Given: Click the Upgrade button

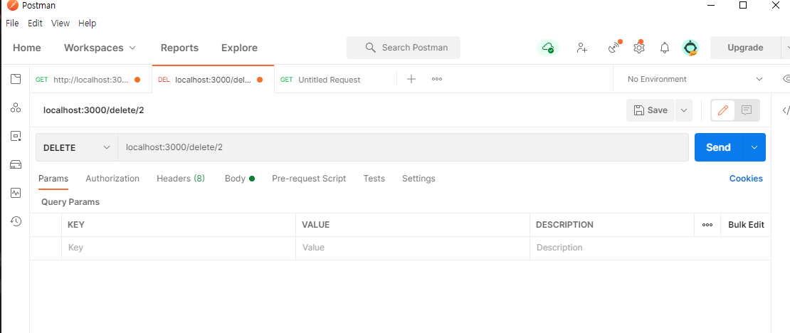Looking at the screenshot, I should coord(745,48).
